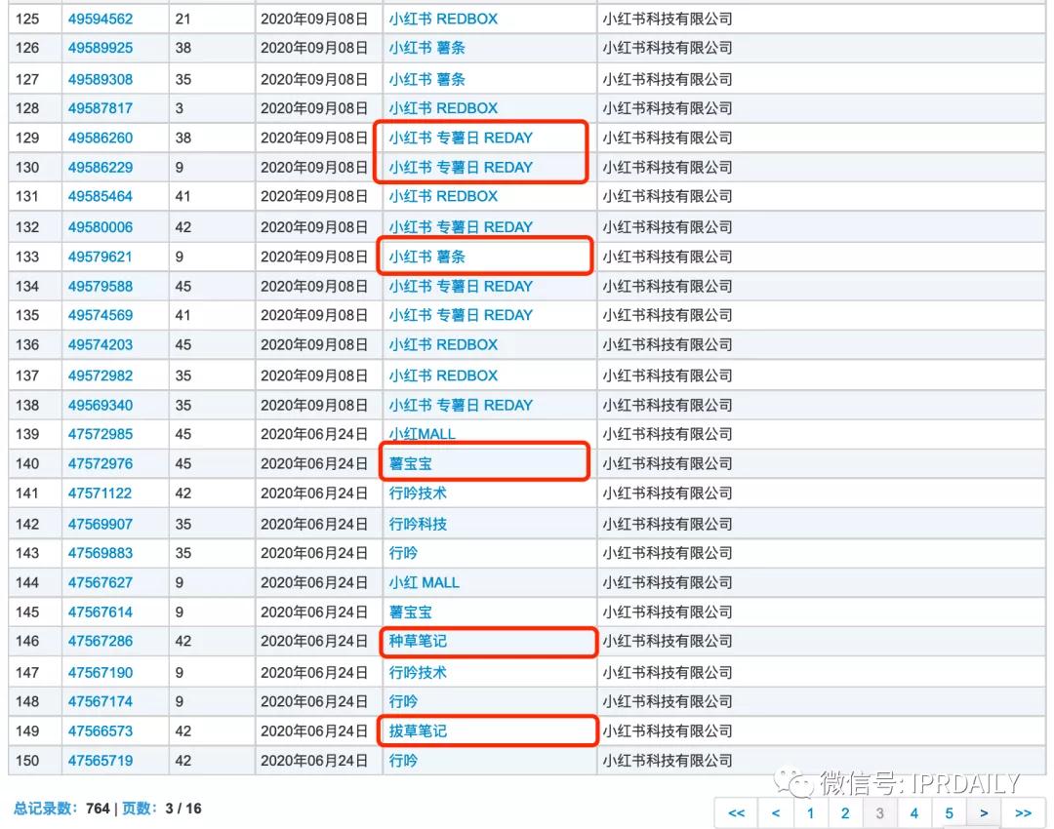
Task: Open 小红书 专薯日 REDAY trademark in row 135
Action: point(461,315)
